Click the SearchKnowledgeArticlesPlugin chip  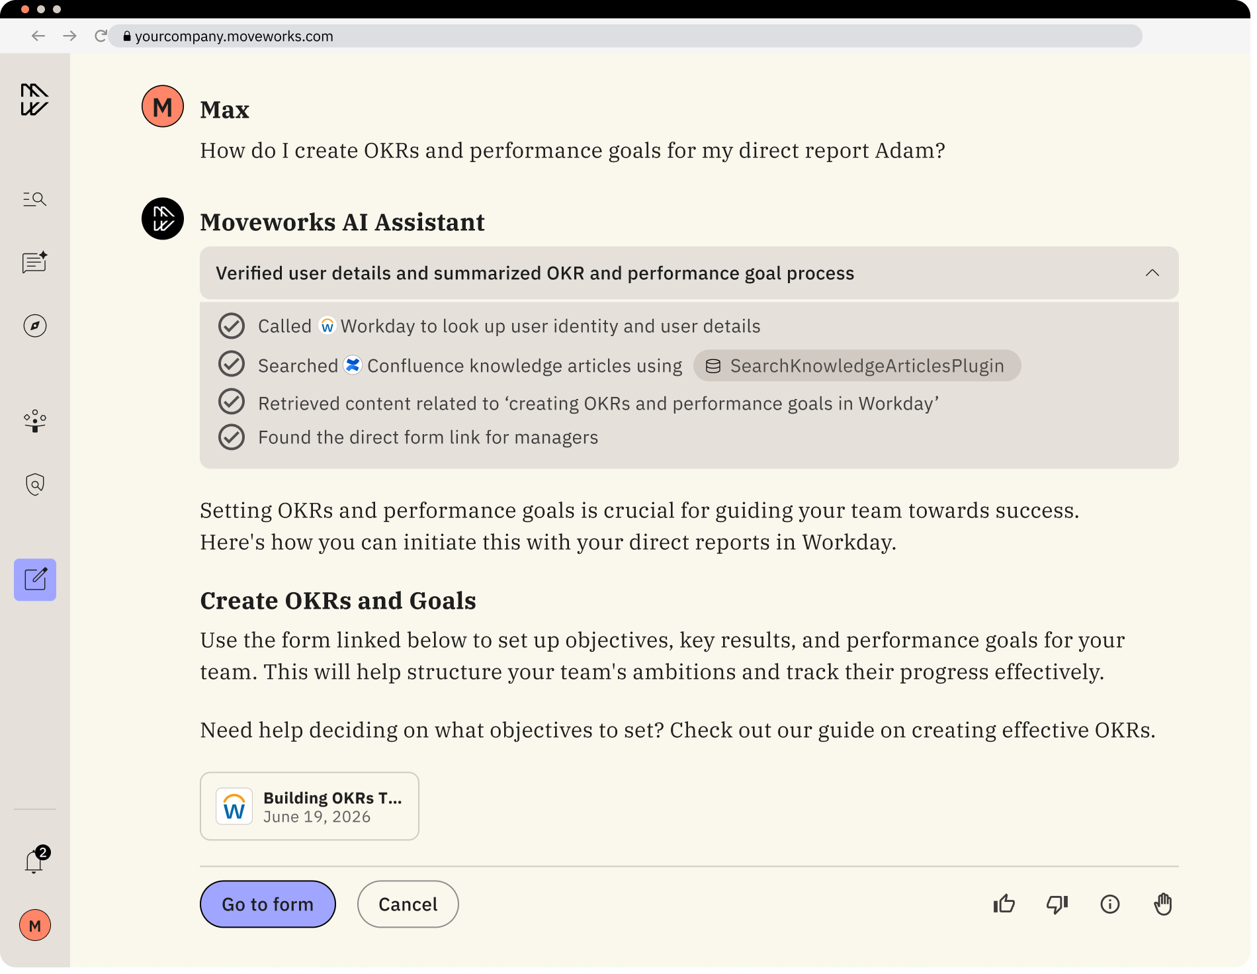coord(857,366)
